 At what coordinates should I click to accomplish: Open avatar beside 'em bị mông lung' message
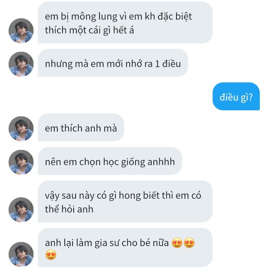tap(21, 31)
